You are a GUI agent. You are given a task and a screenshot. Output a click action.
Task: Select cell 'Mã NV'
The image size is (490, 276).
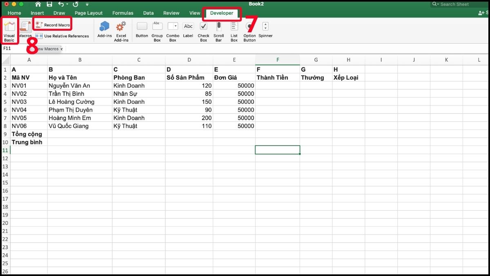(29, 77)
